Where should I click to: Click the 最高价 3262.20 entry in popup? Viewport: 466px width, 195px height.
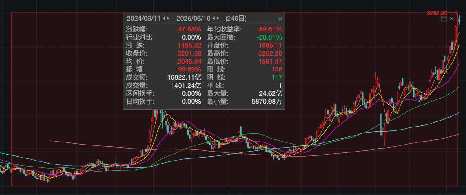click(270, 53)
